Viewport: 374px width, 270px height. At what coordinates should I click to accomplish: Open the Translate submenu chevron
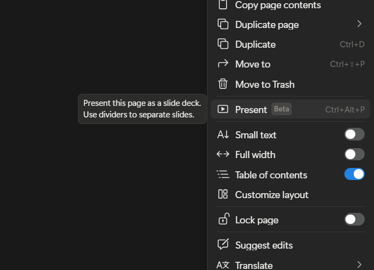[359, 265]
